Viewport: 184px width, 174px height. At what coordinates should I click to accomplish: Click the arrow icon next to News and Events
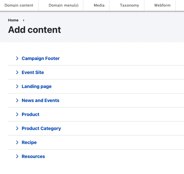pos(17,101)
